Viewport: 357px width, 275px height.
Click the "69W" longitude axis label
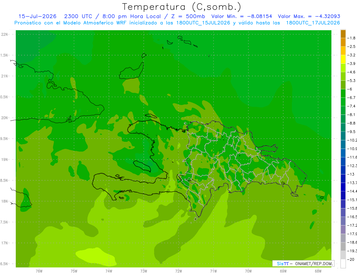pos(283,271)
